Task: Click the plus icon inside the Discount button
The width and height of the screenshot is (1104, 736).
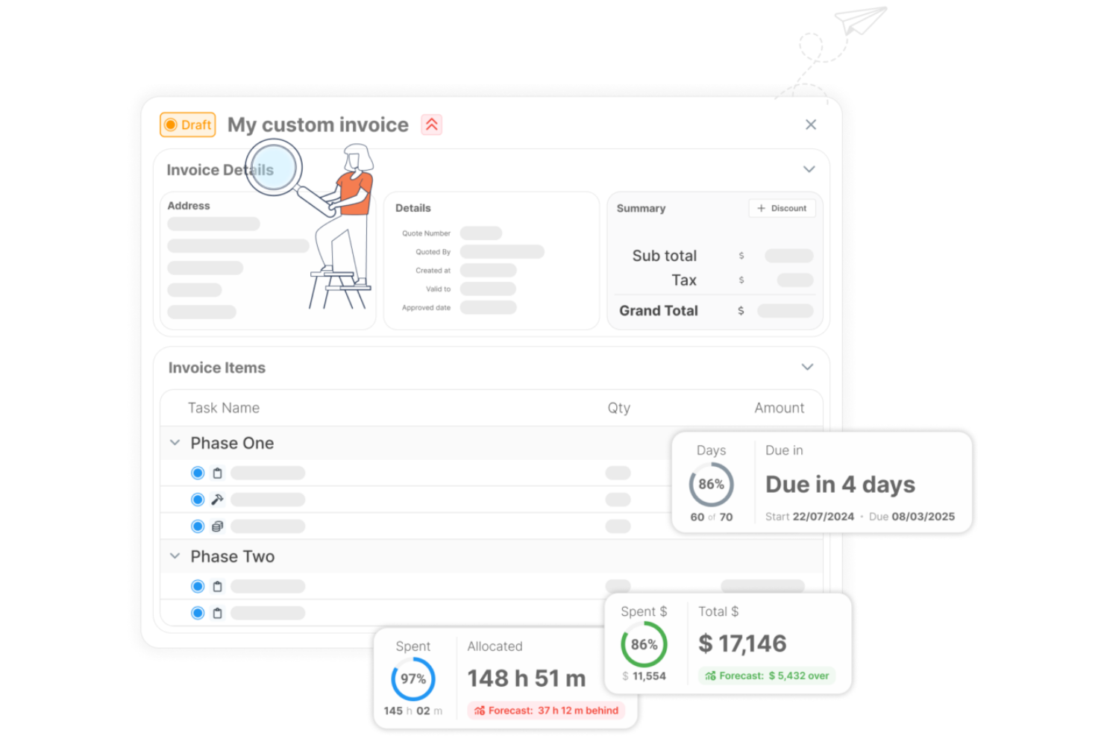Action: 762,208
